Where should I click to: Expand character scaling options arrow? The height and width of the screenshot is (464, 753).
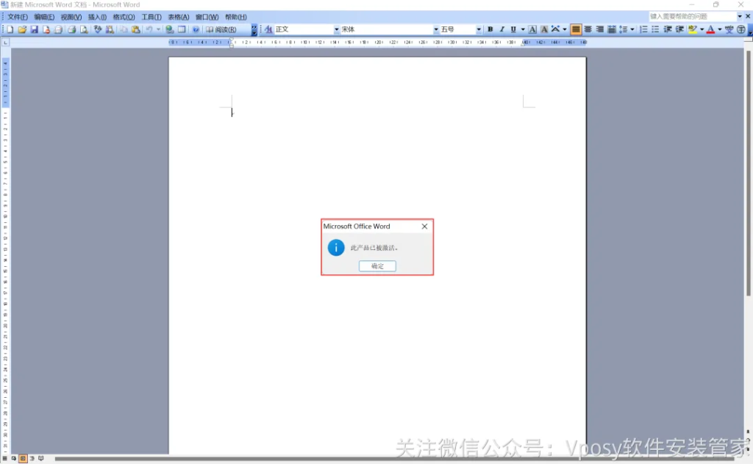coord(565,29)
